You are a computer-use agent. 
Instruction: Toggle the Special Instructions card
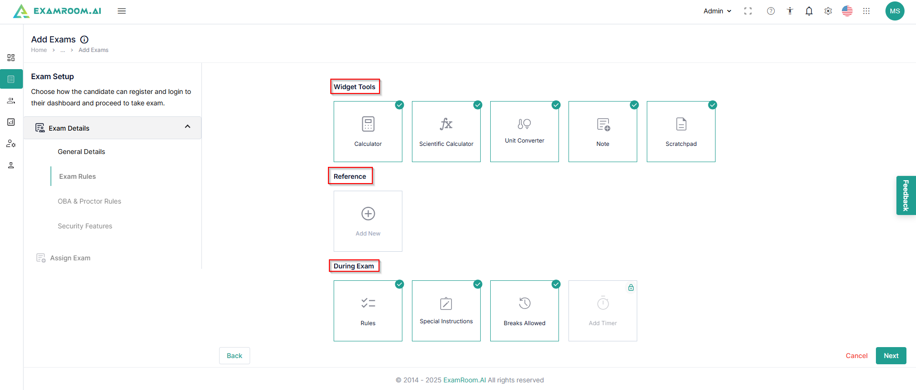[446, 311]
